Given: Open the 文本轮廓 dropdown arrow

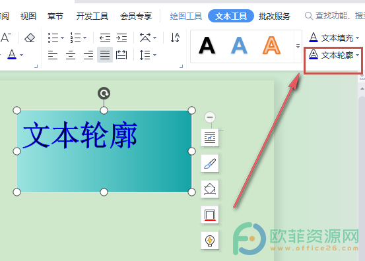Looking at the screenshot, I should 357,55.
